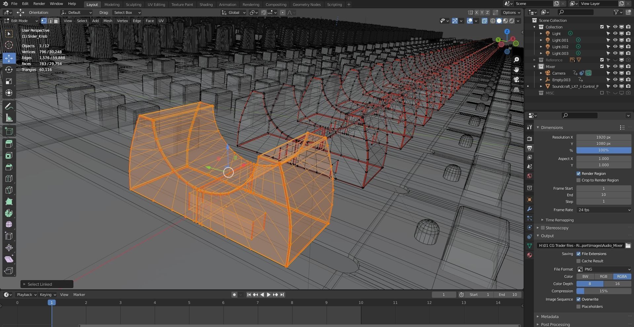Image resolution: width=634 pixels, height=327 pixels.
Task: Click the viewport pan hand icon
Action: (x=516, y=70)
